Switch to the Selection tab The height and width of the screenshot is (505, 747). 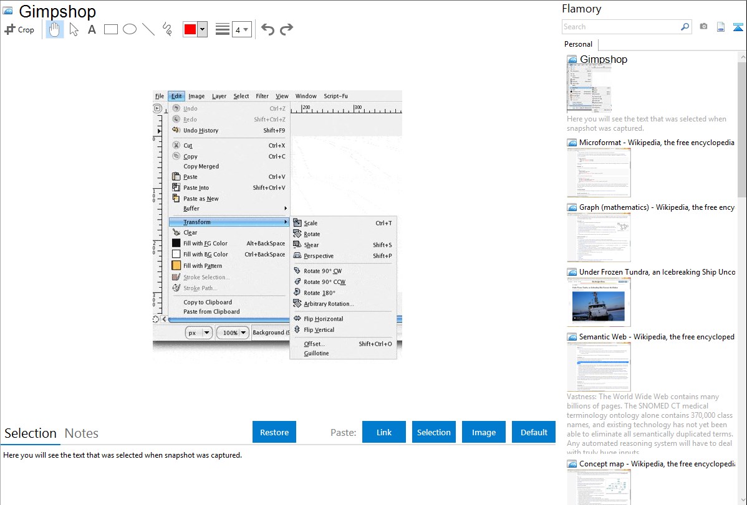[x=31, y=433]
